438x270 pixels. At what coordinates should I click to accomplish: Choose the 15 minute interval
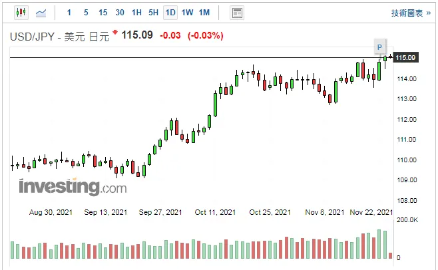(103, 13)
